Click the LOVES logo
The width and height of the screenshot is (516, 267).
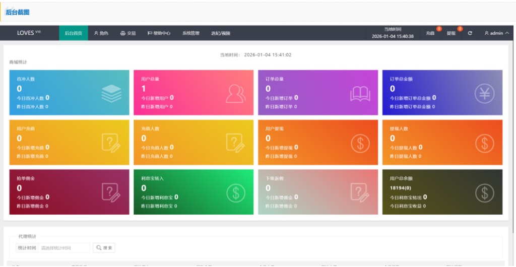pos(29,33)
